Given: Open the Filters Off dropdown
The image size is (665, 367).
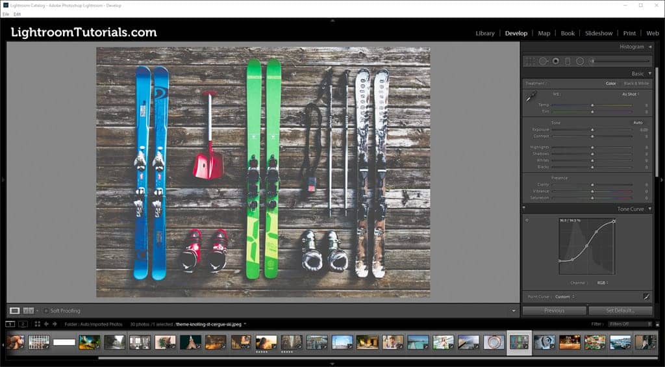Looking at the screenshot, I should coord(630,323).
